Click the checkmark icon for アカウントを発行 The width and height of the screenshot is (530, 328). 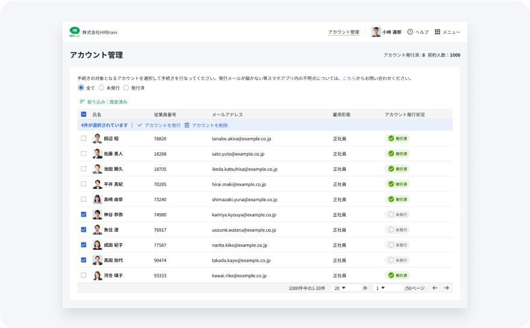pyautogui.click(x=140, y=125)
